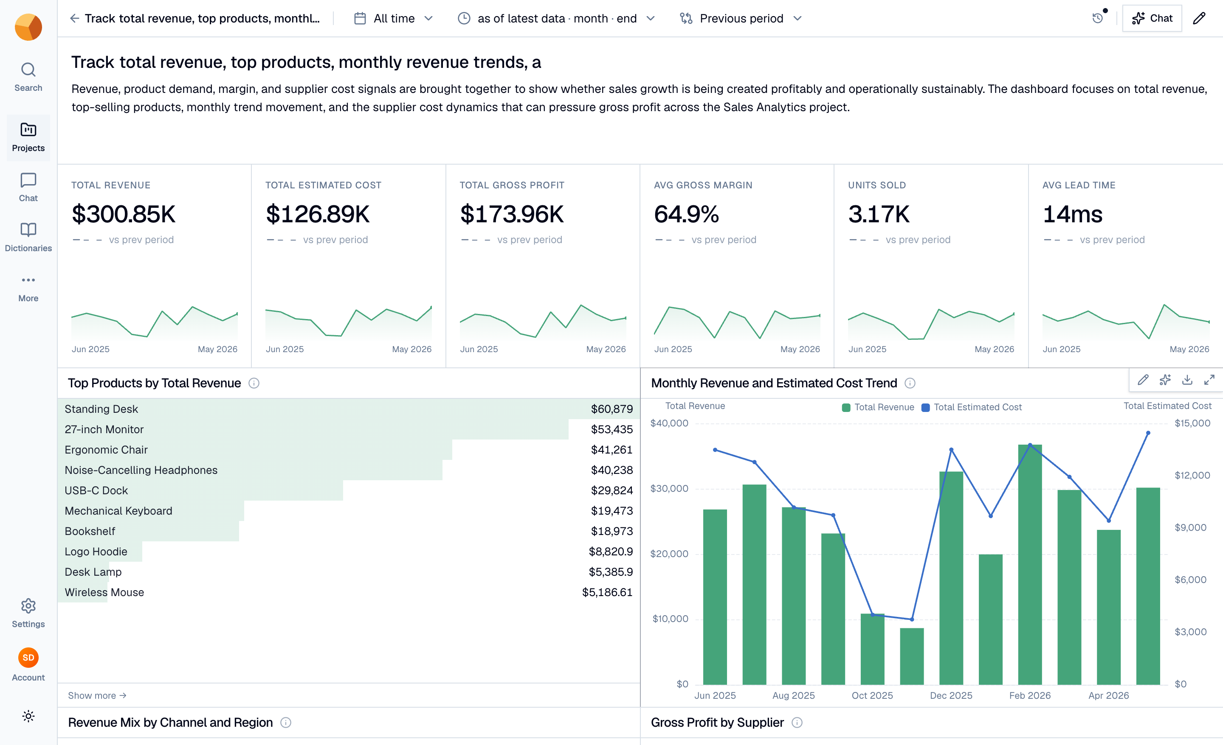Show info for Monthly Revenue and Estimated Cost Trend

(910, 383)
